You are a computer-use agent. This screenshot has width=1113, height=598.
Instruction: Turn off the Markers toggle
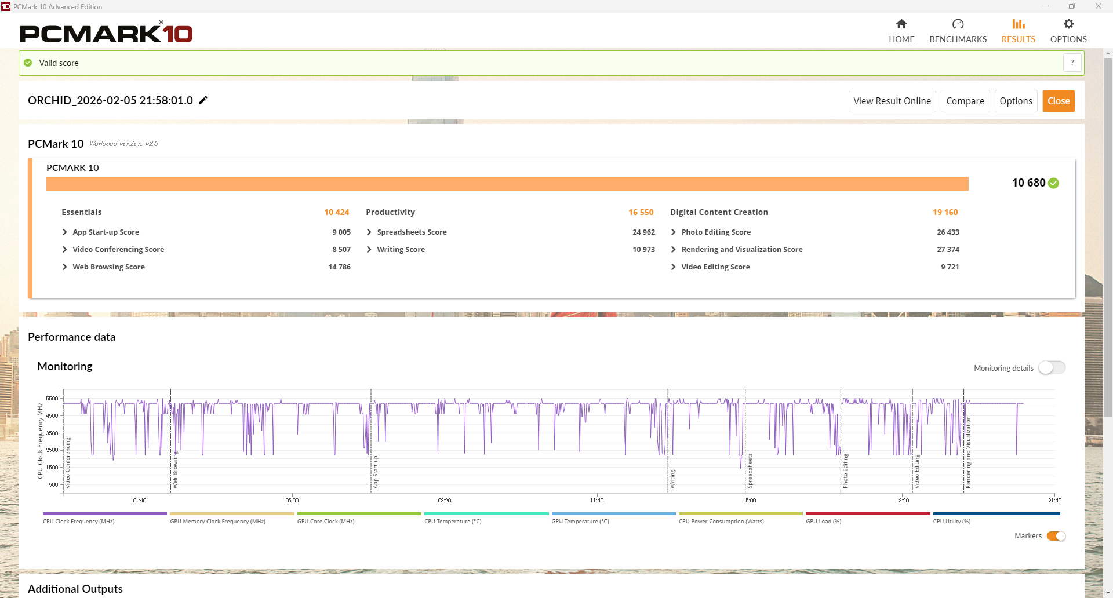[x=1056, y=536]
